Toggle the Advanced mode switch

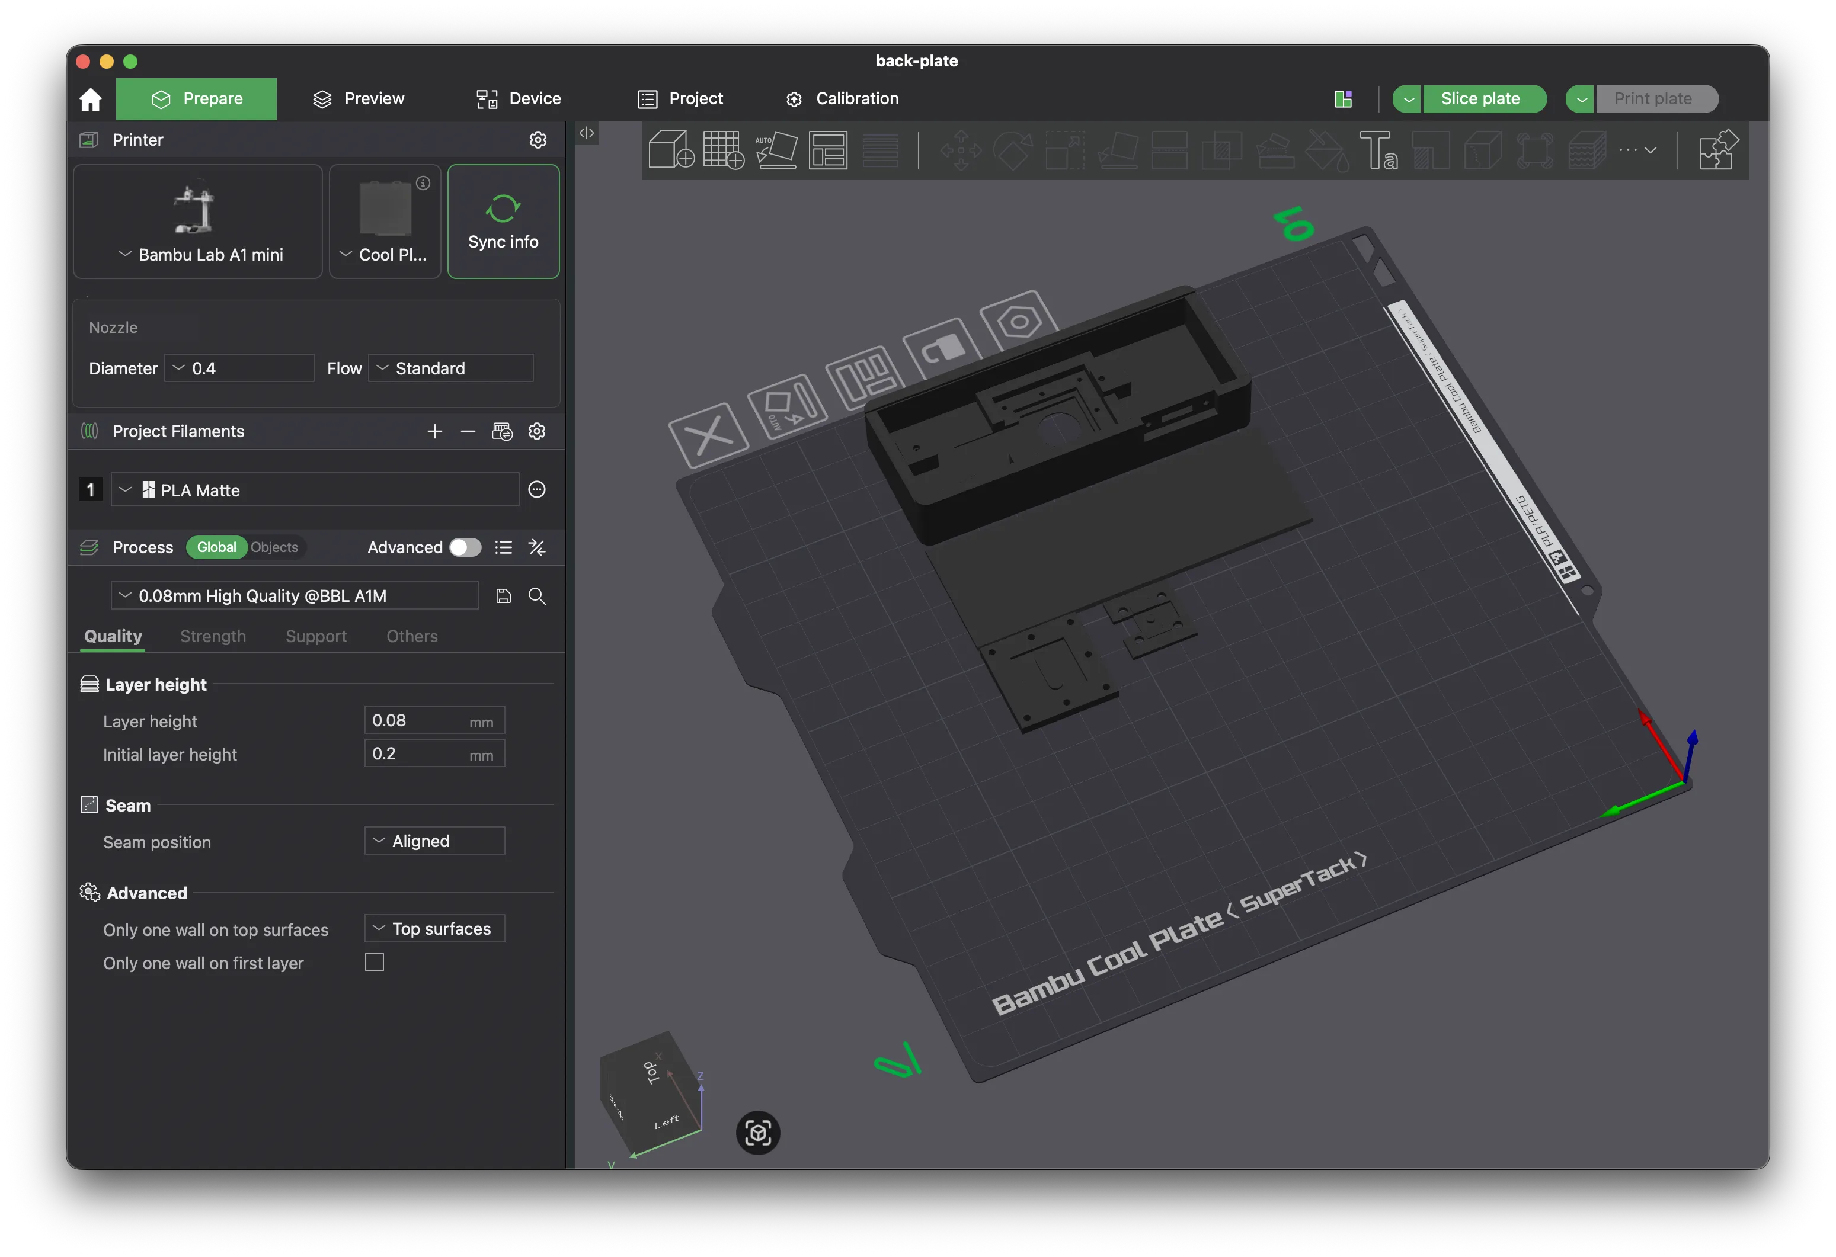[x=465, y=547]
